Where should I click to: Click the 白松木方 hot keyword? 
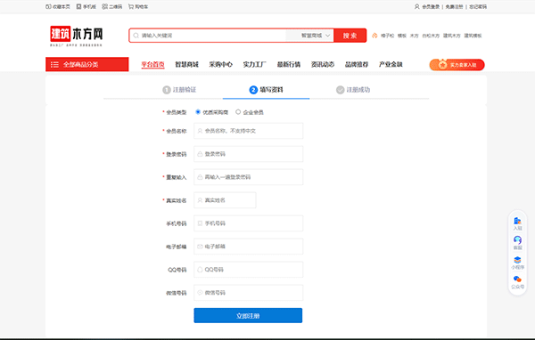431,36
